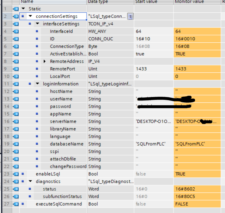Click the tag icon on row 2

coord(15,16)
